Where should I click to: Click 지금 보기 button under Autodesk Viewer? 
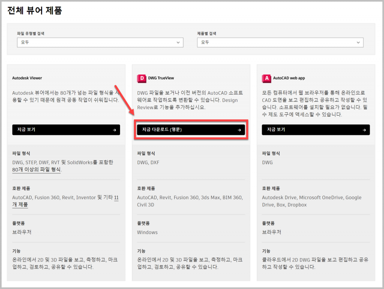[x=66, y=129]
